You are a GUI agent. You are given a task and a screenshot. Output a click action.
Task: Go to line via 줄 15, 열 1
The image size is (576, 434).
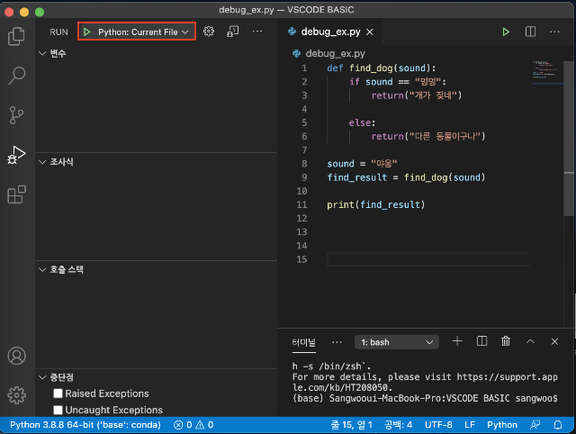pos(351,425)
